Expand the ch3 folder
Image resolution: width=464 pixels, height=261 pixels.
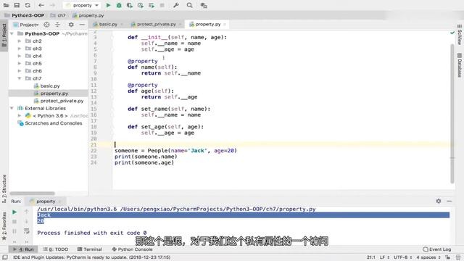20,49
